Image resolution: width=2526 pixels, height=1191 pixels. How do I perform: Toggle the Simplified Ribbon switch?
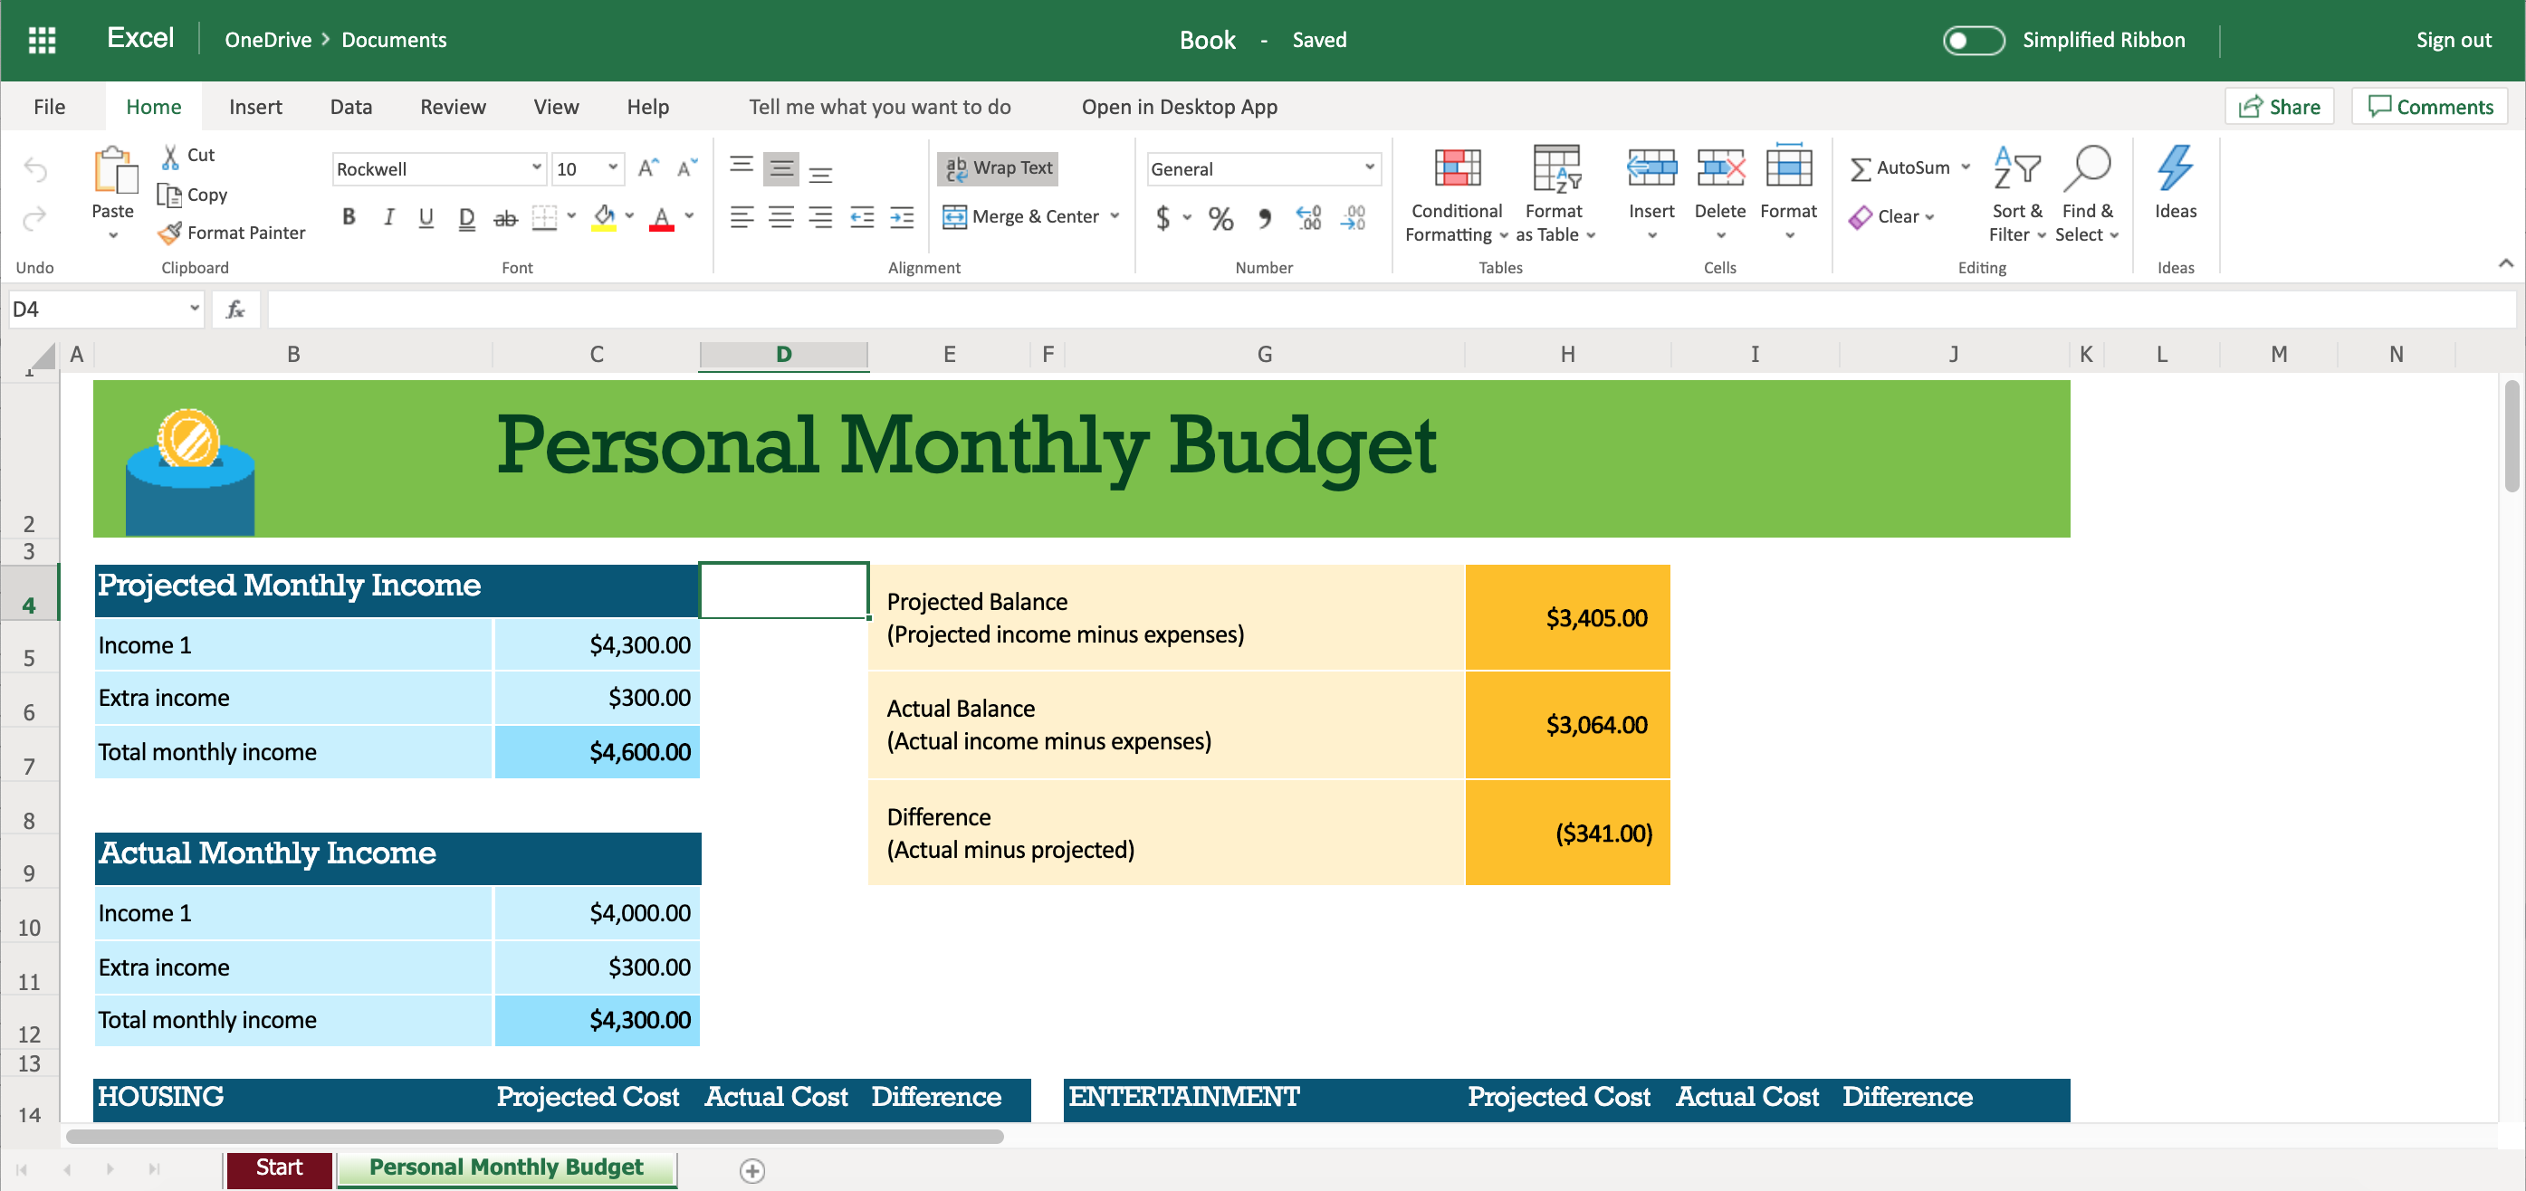click(1972, 40)
